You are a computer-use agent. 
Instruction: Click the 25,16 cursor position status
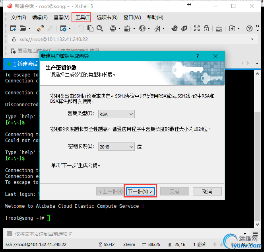pyautogui.click(x=177, y=244)
